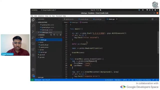Open the Explorer view in activity bar
Viewport: 160px width, 90px height.
[x=33, y=20]
